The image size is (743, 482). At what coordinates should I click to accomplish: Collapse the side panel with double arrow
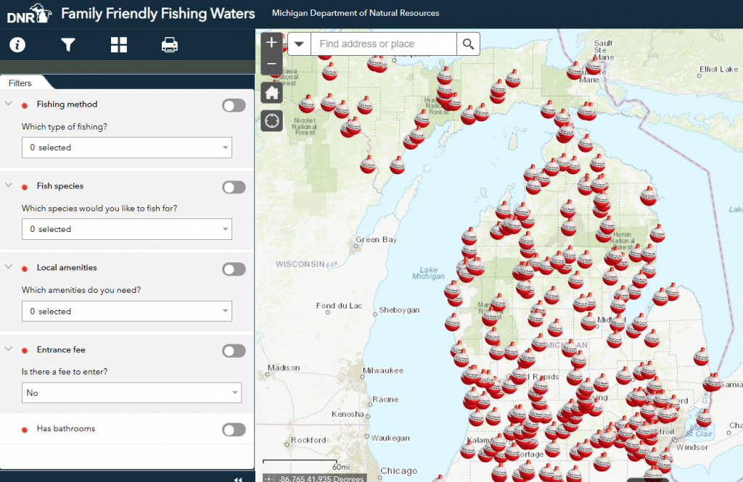[x=237, y=479]
